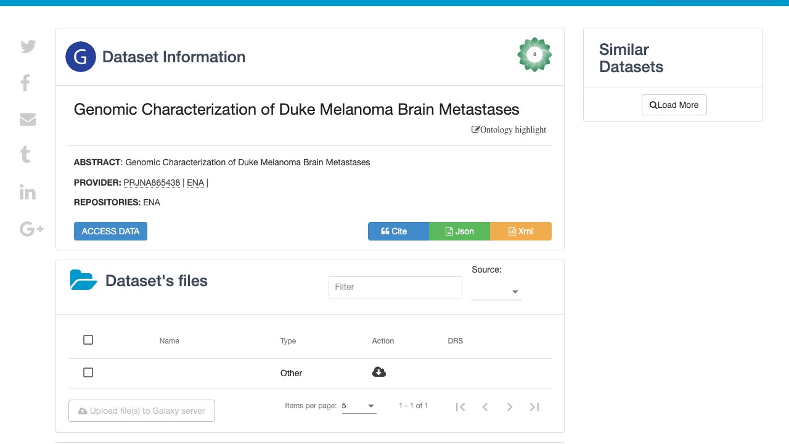Click the "Other" type cell
The height and width of the screenshot is (444, 789).
click(x=291, y=373)
